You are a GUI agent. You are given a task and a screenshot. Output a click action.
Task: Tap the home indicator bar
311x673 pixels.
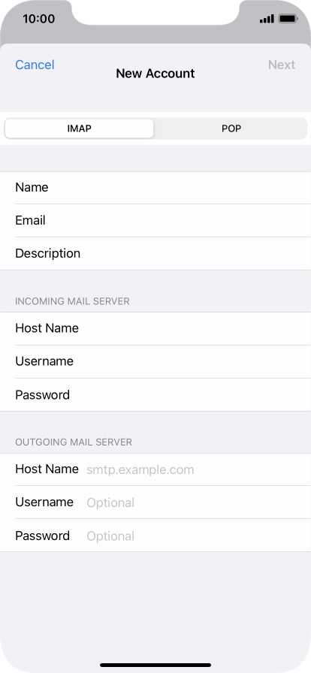(x=155, y=665)
